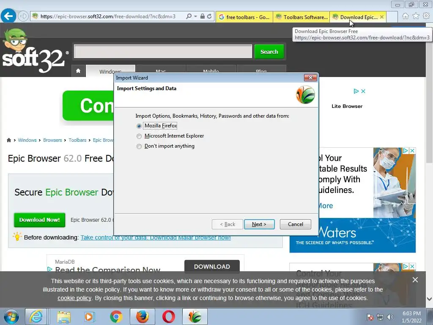Open Browsers breadcrumb link
Viewport: 433px width, 325px height.
coord(52,140)
